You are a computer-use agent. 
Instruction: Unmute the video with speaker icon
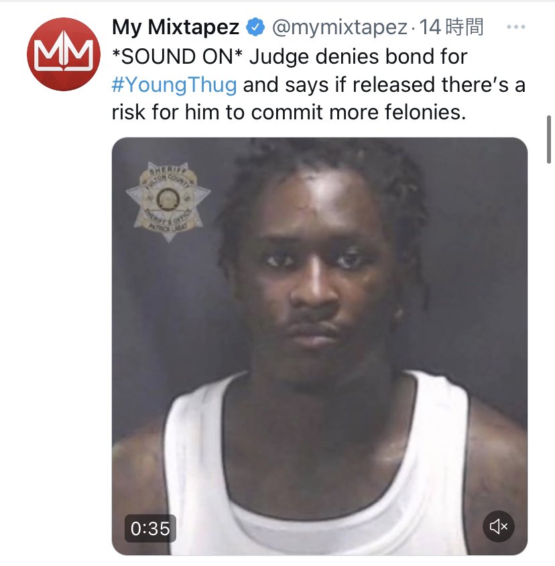[498, 526]
